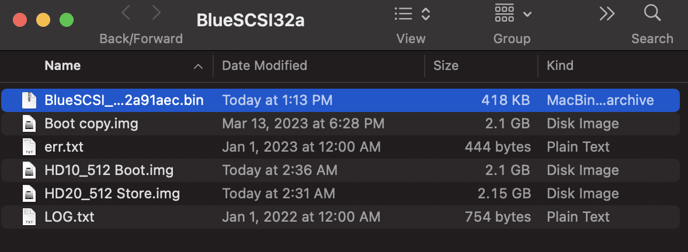
Task: Click the green zoom window button
Action: point(67,20)
